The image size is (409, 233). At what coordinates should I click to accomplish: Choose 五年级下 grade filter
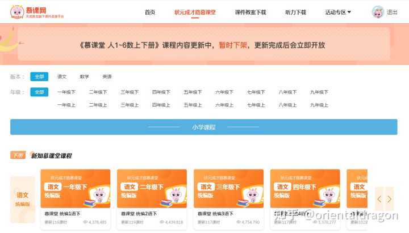click(x=193, y=92)
